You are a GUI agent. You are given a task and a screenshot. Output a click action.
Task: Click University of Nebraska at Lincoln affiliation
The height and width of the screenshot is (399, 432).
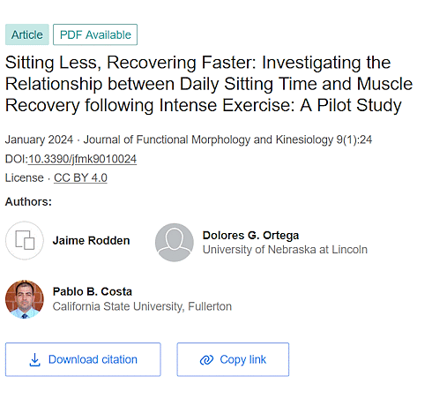285,250
